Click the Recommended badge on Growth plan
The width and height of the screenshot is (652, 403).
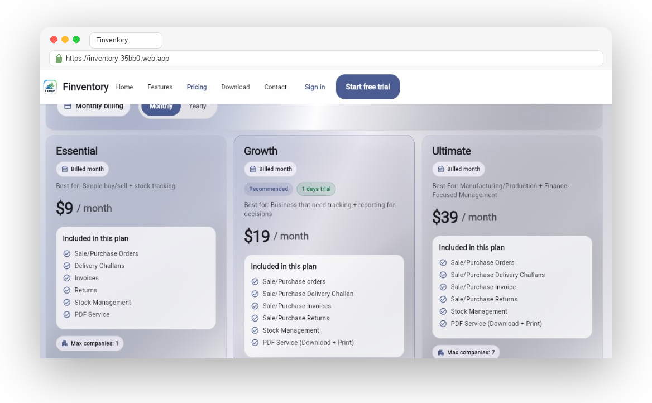[x=268, y=189]
